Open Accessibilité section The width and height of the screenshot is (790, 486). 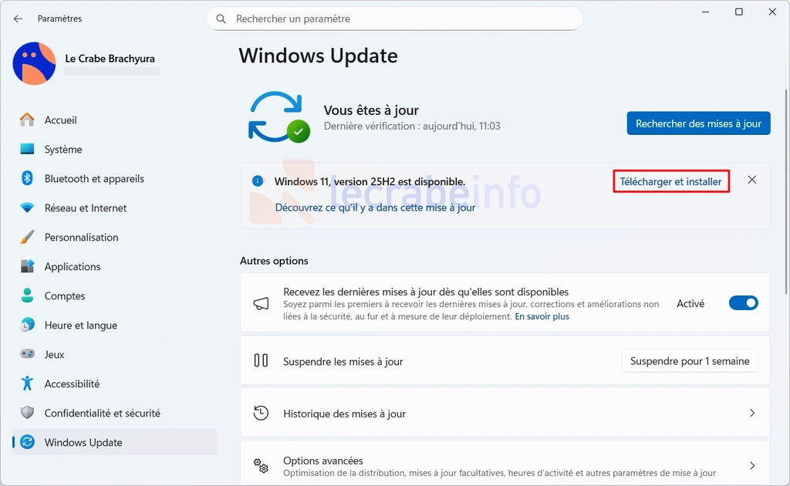[x=115, y=383]
